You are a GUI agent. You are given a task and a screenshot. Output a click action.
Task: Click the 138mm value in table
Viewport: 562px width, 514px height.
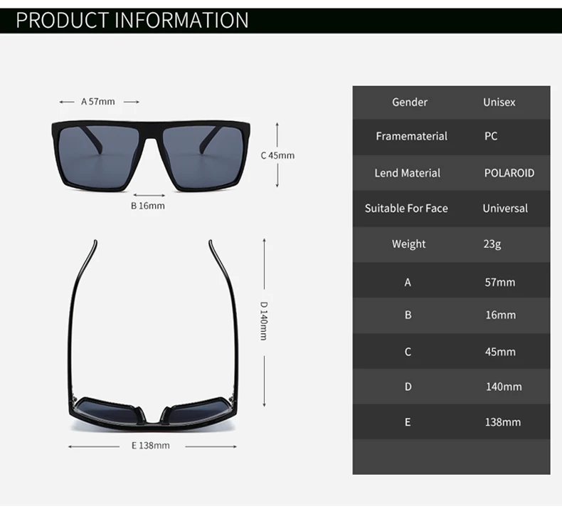tap(503, 422)
